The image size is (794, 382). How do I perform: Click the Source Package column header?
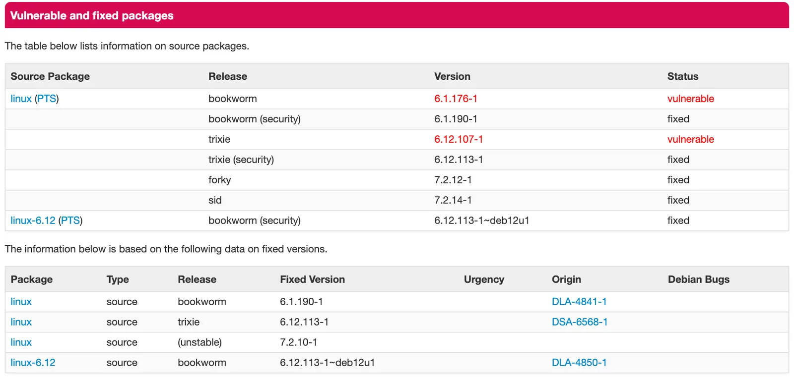[x=50, y=76]
